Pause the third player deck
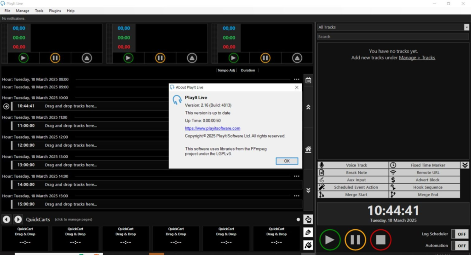Image resolution: width=471 pixels, height=255 pixels. click(x=265, y=58)
